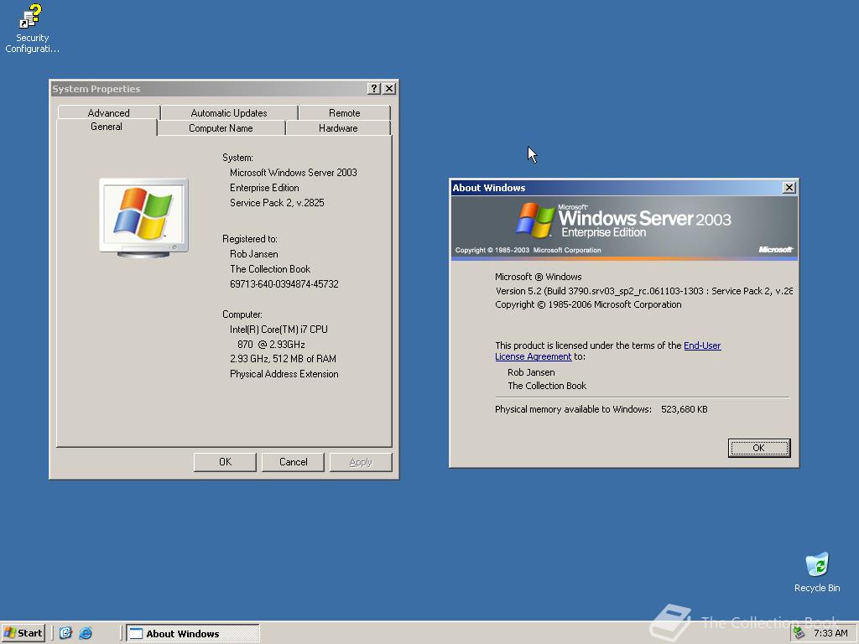859x644 pixels.
Task: Launch Internet Explorer from Quick Launch
Action: tap(86, 633)
